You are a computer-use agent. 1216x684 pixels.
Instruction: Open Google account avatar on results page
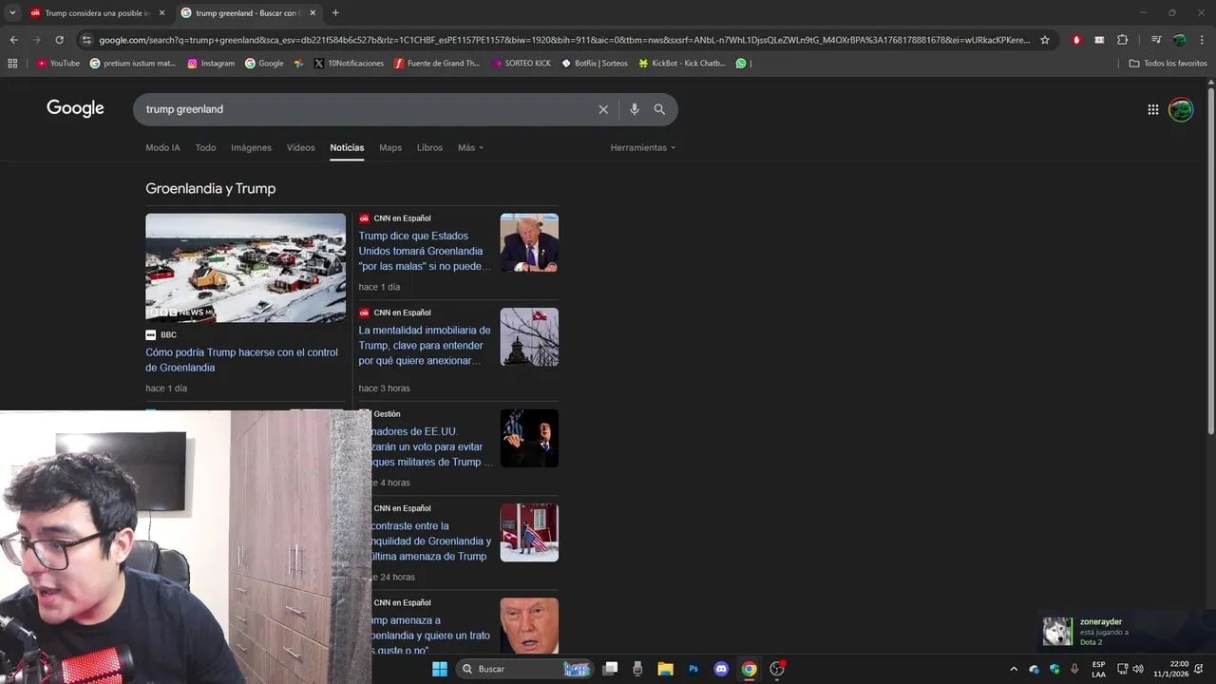pos(1181,109)
